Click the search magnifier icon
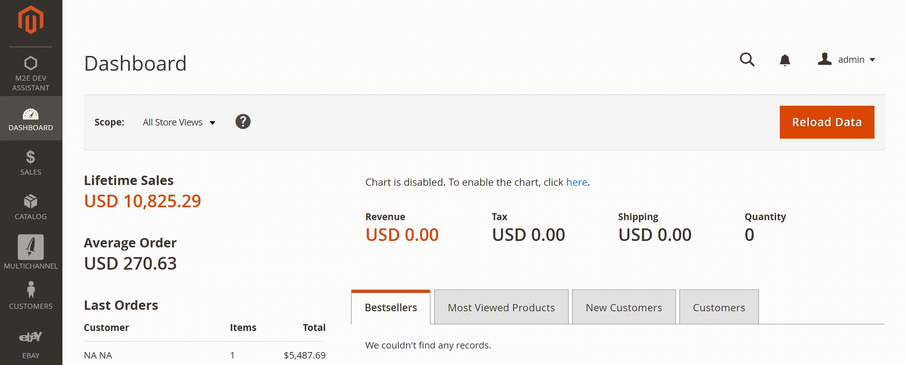 747,60
